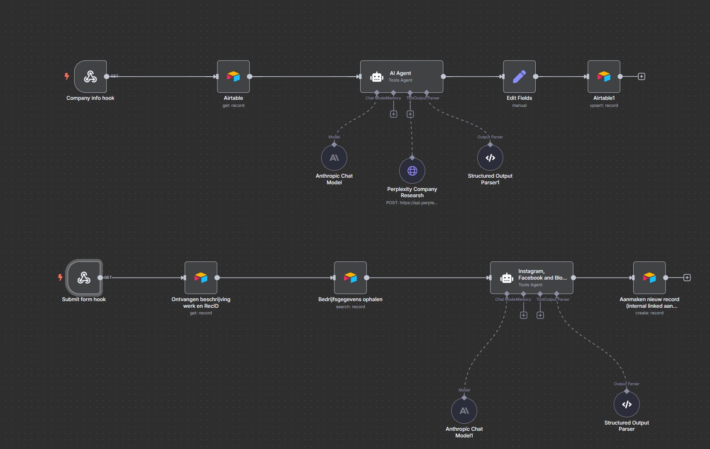Select Aanmaken nieuw record Airtable node
This screenshot has height=449, width=710.
click(649, 278)
